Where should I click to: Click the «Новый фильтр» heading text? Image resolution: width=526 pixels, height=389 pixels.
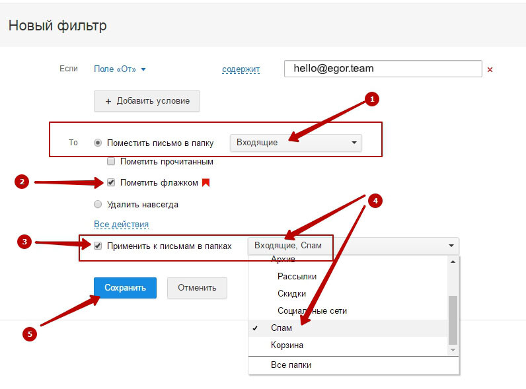[x=57, y=26]
